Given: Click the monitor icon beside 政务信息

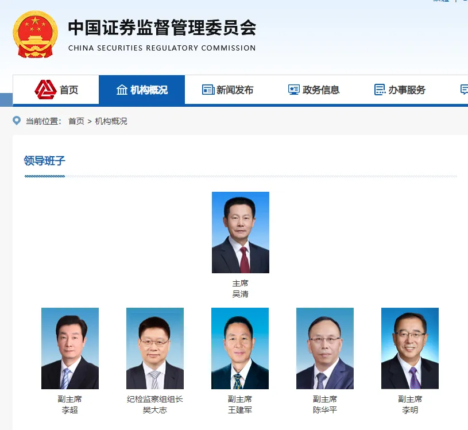Looking at the screenshot, I should [294, 90].
